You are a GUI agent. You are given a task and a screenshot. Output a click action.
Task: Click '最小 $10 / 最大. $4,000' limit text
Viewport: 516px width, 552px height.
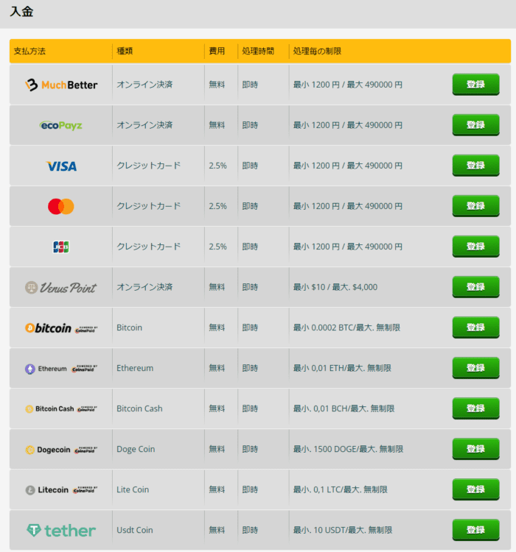click(335, 287)
